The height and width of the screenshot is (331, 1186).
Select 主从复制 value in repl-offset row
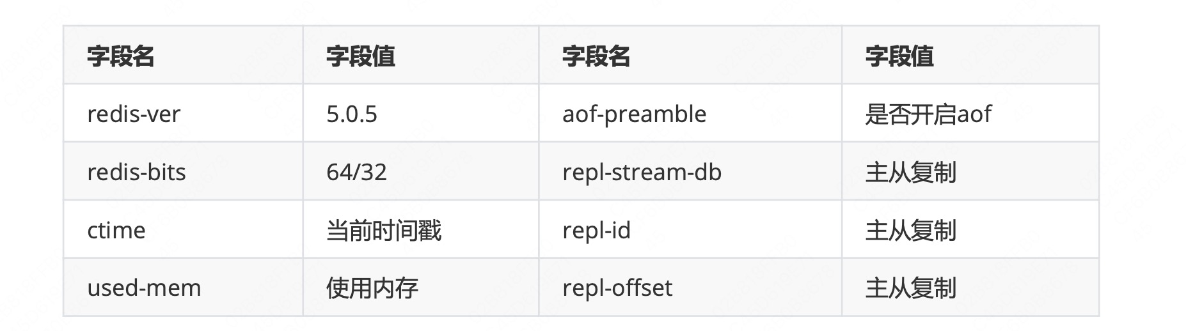[x=910, y=288]
